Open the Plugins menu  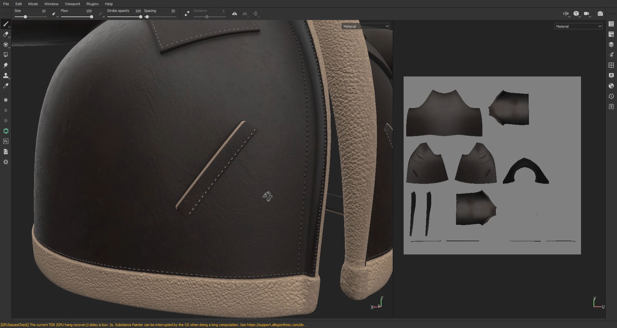point(93,4)
